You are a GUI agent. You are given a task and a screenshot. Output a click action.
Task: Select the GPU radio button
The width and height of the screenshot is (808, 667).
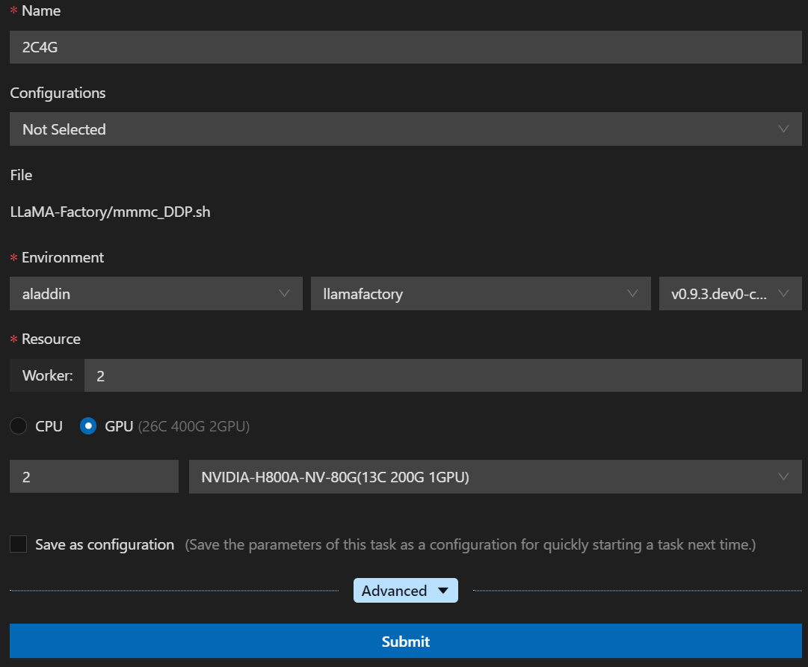(88, 426)
